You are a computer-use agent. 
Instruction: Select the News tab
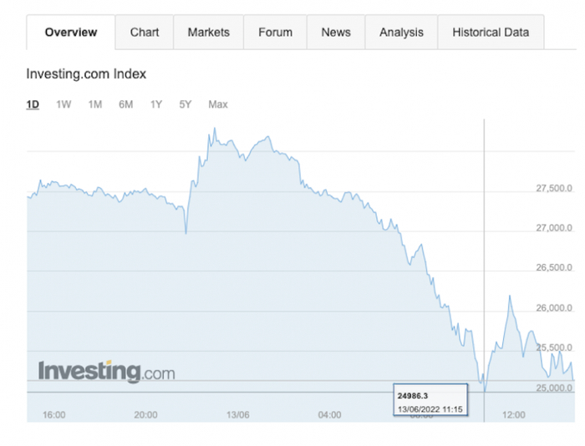coord(336,33)
